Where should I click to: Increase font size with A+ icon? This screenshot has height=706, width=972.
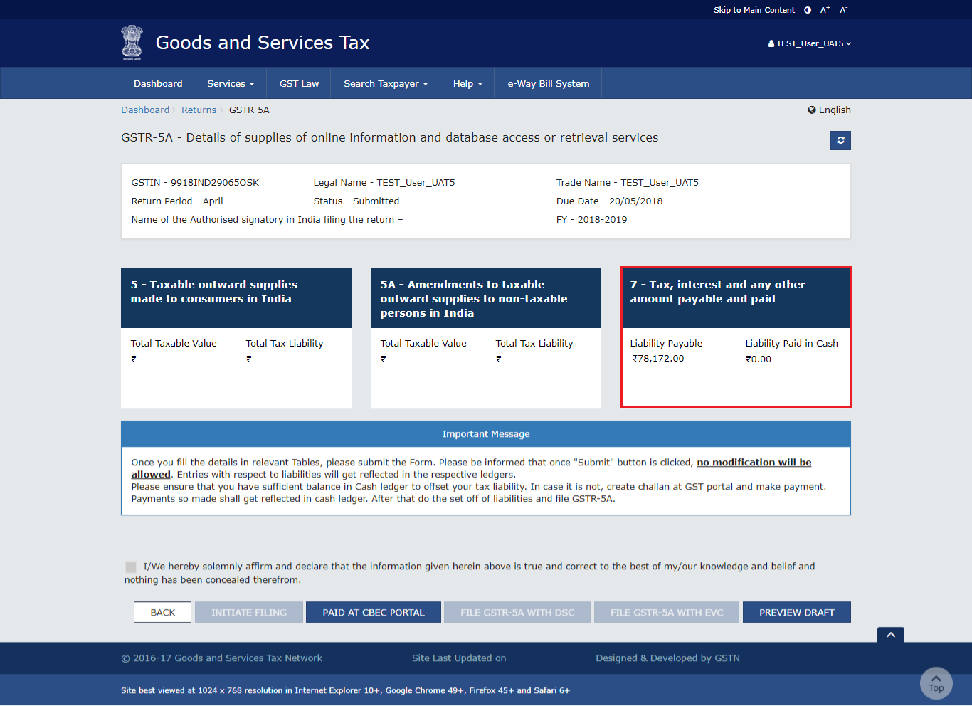(825, 10)
